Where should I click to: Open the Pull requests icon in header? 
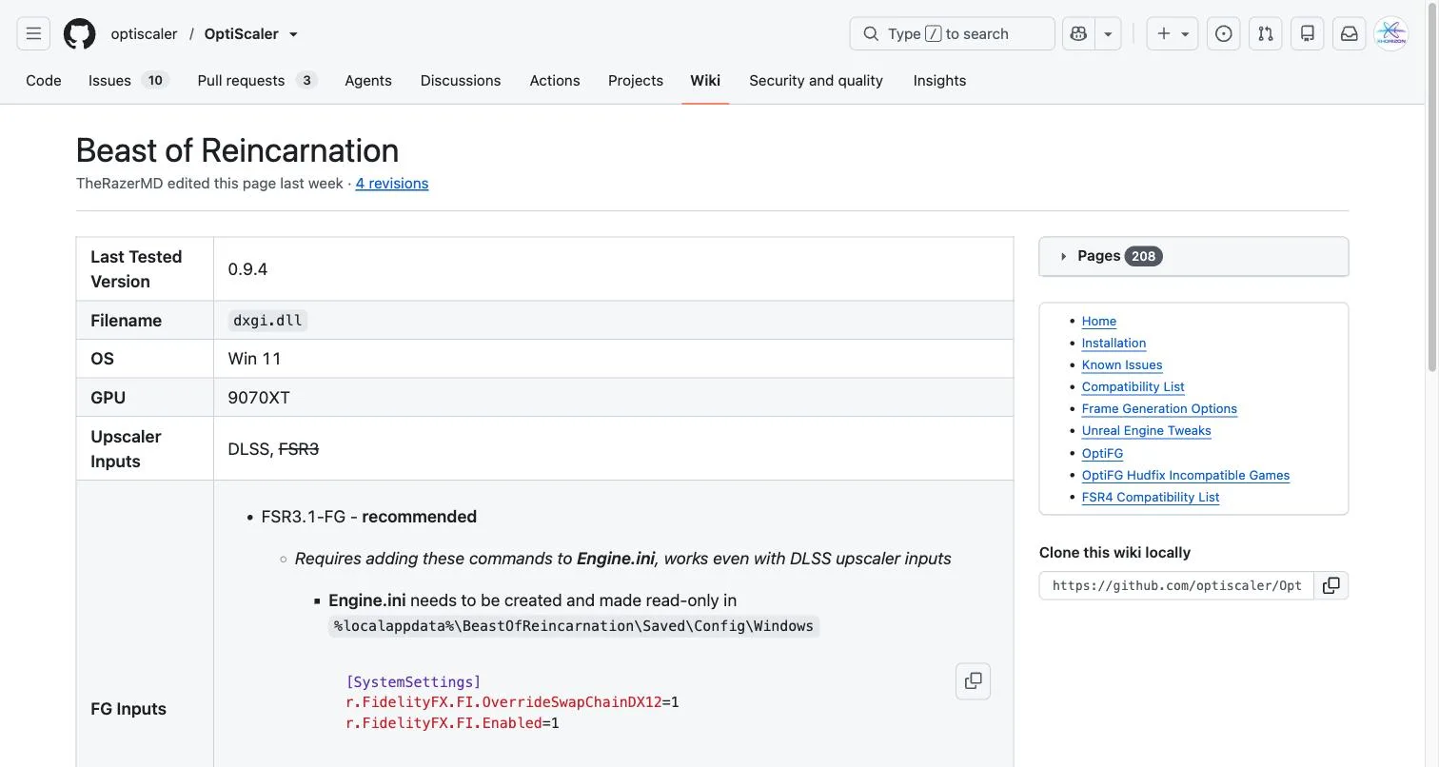1266,33
